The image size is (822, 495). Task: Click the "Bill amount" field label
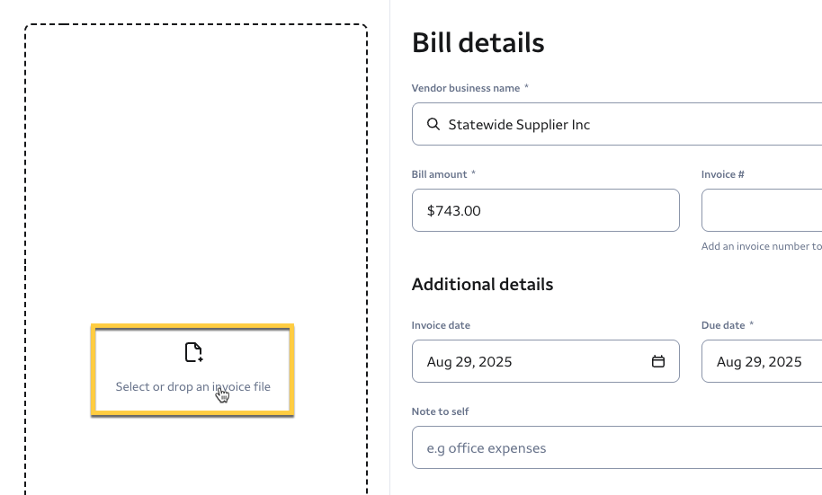tap(440, 174)
